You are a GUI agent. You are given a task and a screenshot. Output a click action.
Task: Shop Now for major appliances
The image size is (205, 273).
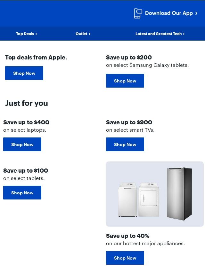coord(125,258)
